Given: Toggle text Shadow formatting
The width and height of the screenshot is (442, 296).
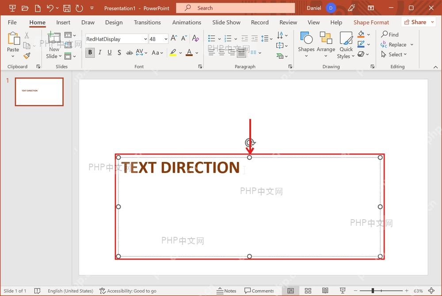Looking at the screenshot, I should tap(119, 52).
